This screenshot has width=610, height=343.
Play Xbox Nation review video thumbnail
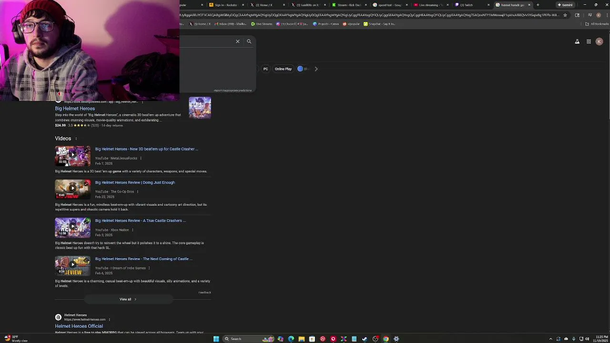tap(72, 227)
